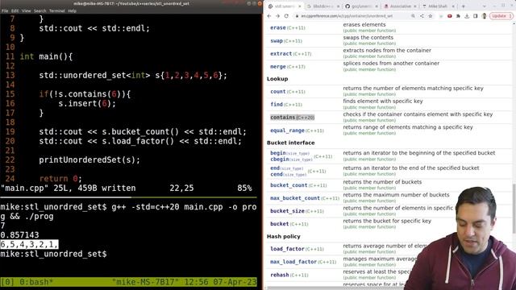
Task: Bookmark this page with the star icon
Action: pos(430,16)
